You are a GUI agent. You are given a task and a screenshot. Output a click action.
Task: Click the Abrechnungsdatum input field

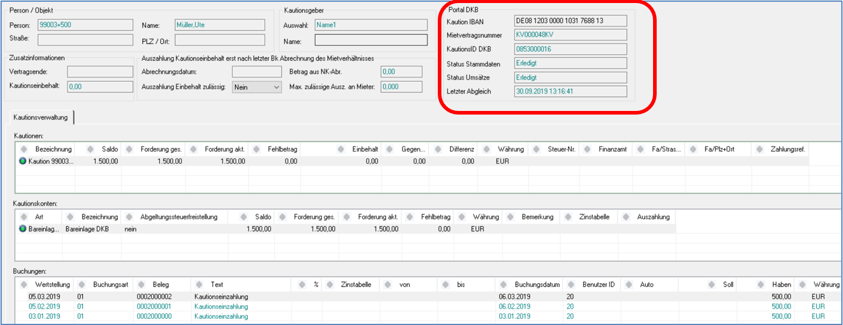tap(256, 72)
